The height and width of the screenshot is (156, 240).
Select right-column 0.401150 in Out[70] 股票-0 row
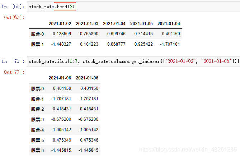(x=89, y=88)
